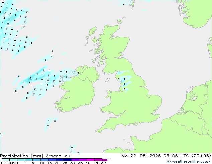Click the legend swatch for 35–40 mm
The image size is (212, 164).
click(x=83, y=160)
